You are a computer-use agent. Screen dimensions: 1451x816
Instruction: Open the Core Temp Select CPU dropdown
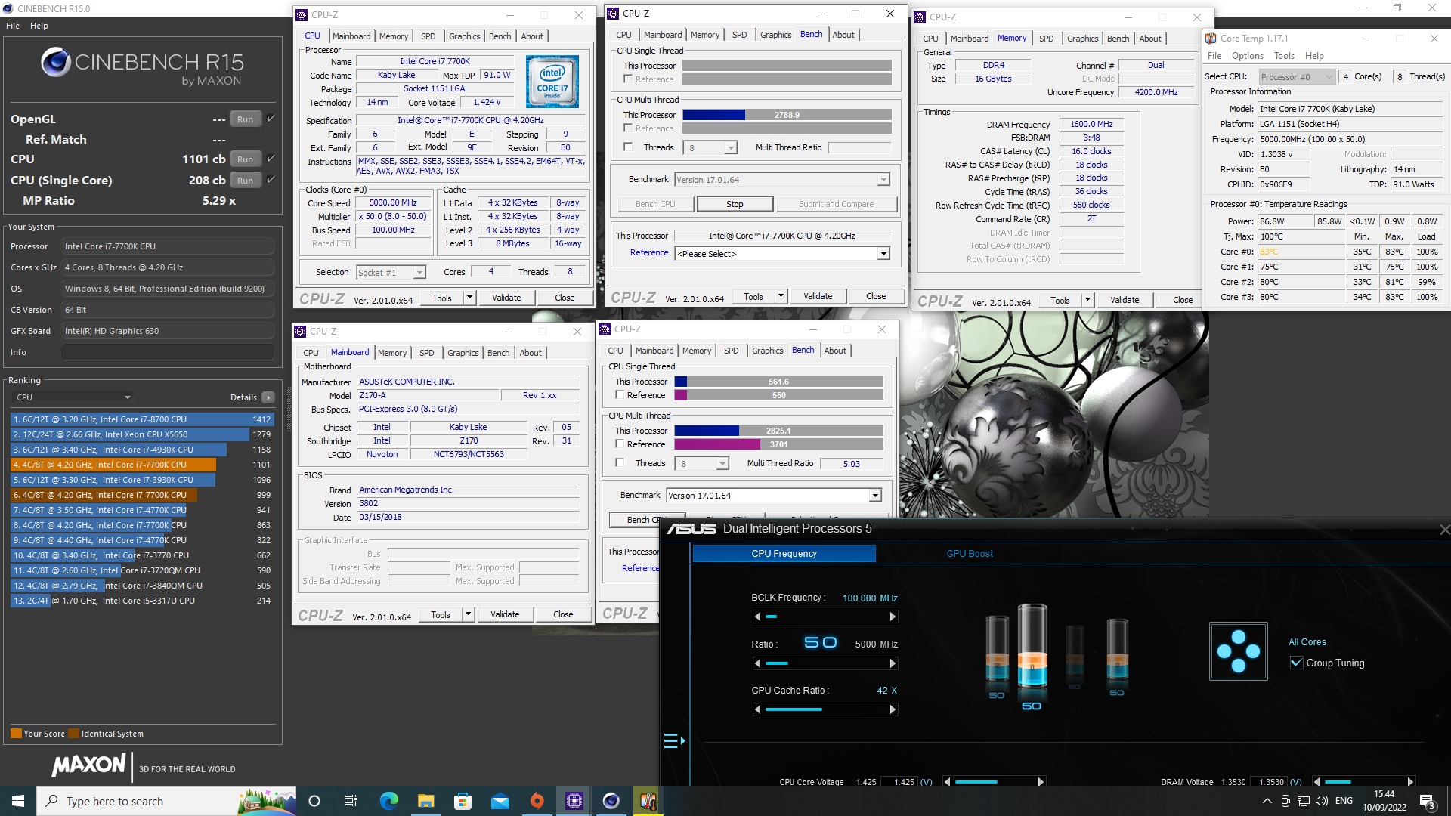pyautogui.click(x=1297, y=77)
